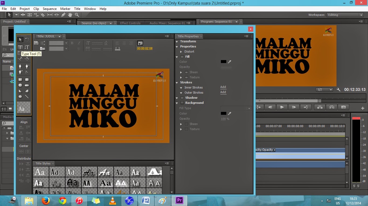This screenshot has height=206, width=368.
Task: Collapse the Outer Strokes group
Action: click(181, 93)
